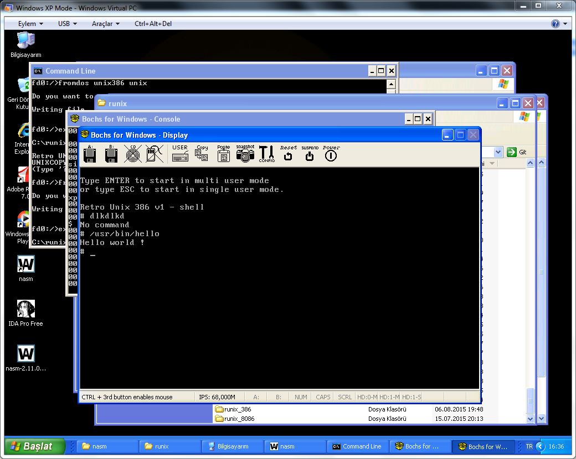Open the Bilgisayarım desktop icon

25,45
